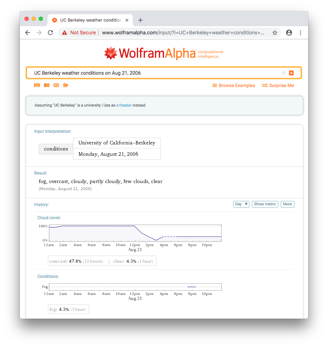The image size is (328, 347).
Task: Click the Not Secure warning triangle
Action: click(x=65, y=33)
